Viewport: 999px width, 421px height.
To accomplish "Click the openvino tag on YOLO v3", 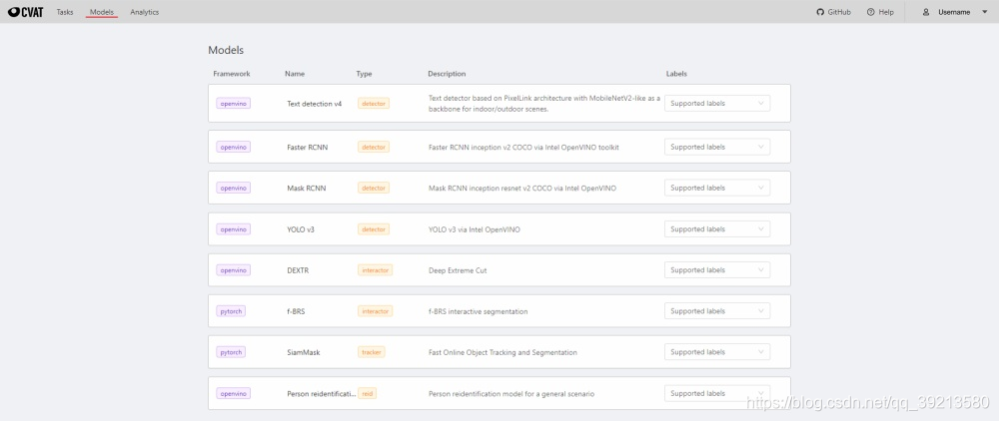I will (233, 228).
